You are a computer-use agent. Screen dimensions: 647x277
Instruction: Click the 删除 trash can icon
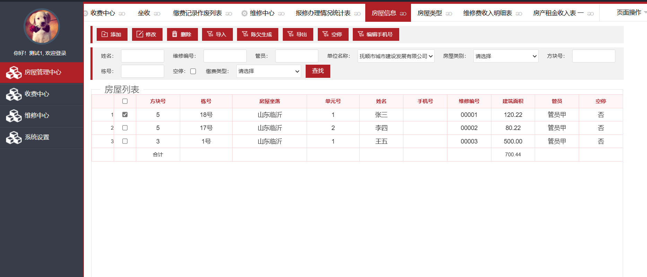pos(175,34)
